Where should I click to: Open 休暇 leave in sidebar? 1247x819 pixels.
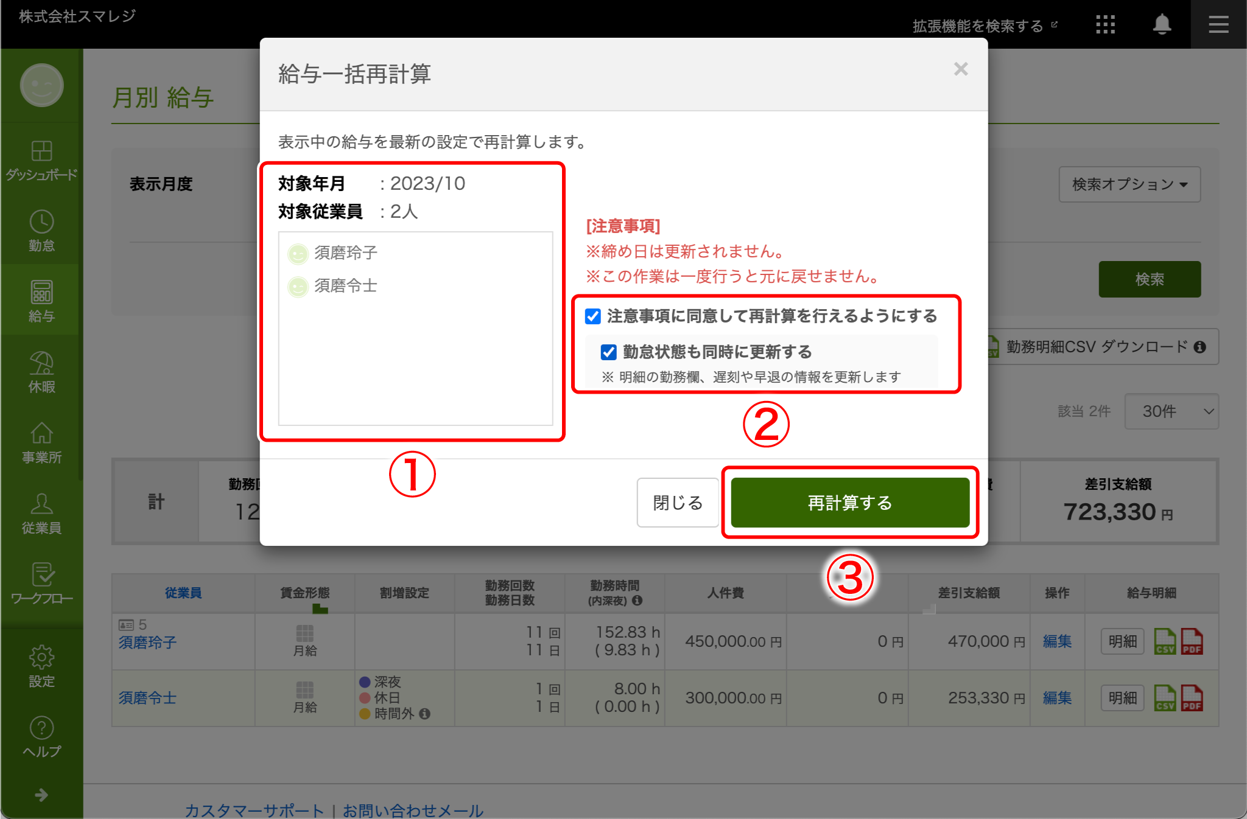point(41,372)
